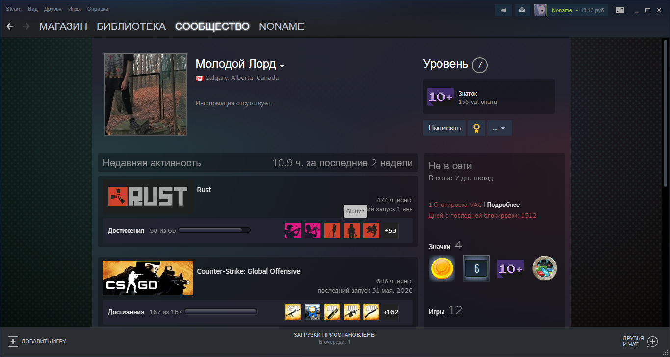The height and width of the screenshot is (357, 670).
Task: Click the Rust achievements progress bar
Action: pyautogui.click(x=214, y=230)
